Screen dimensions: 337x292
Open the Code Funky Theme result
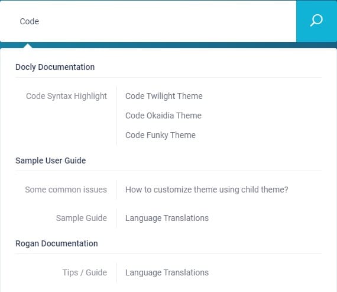160,135
